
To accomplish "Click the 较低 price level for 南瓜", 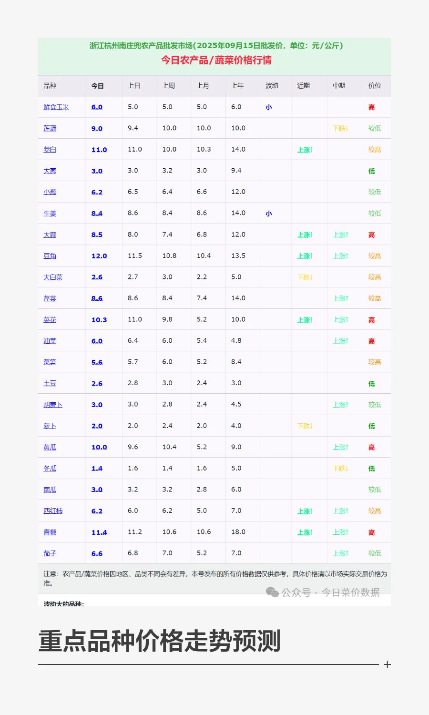I will coord(375,490).
